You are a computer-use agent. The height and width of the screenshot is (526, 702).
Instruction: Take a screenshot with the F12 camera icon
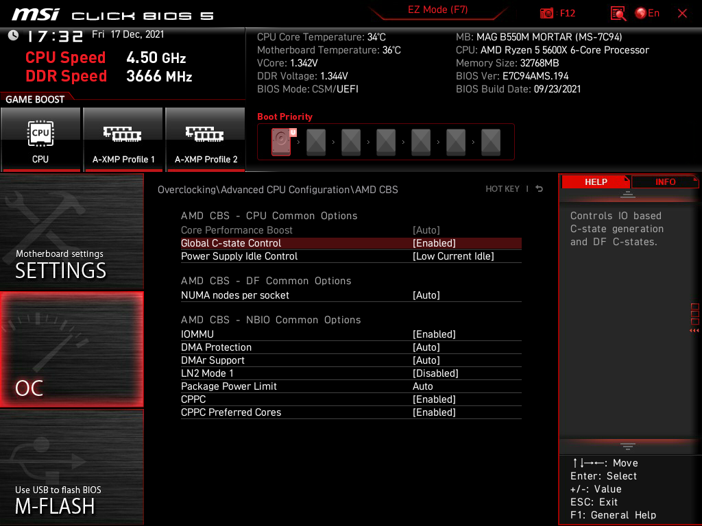point(546,14)
